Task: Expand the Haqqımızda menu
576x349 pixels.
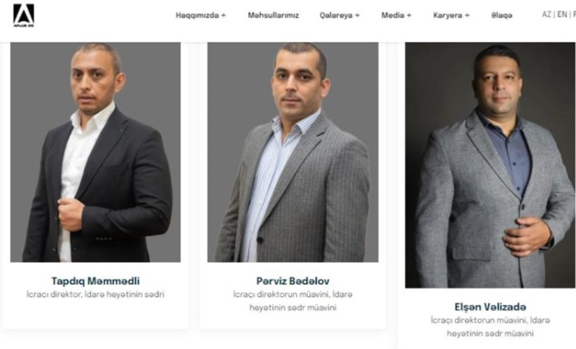Action: 200,15
